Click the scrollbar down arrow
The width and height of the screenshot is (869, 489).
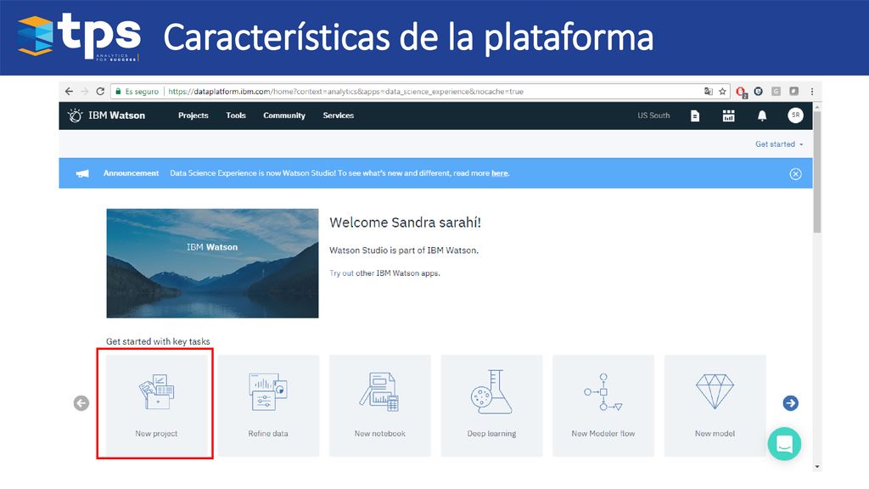coord(817,467)
